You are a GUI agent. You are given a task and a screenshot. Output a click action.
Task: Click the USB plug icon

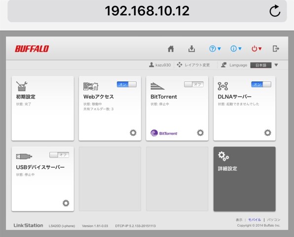pos(24,156)
